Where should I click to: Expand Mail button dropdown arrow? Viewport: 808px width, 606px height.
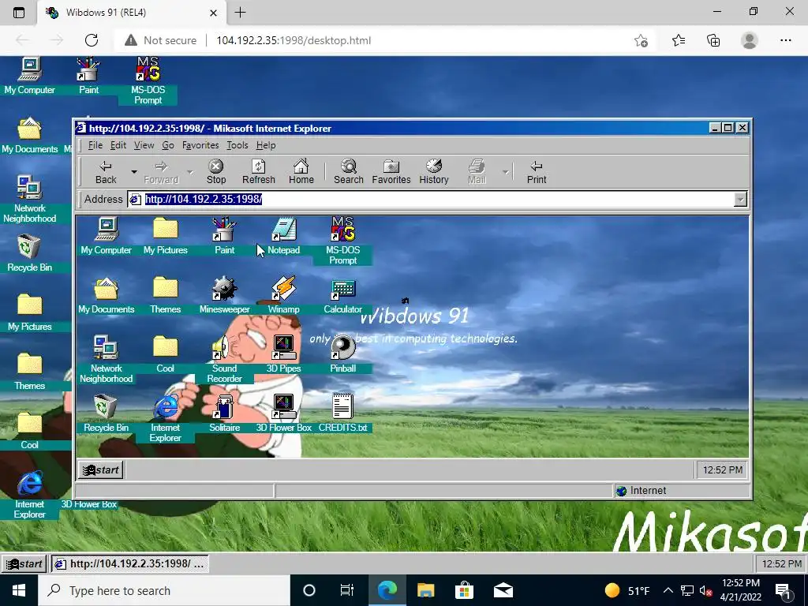[506, 172]
